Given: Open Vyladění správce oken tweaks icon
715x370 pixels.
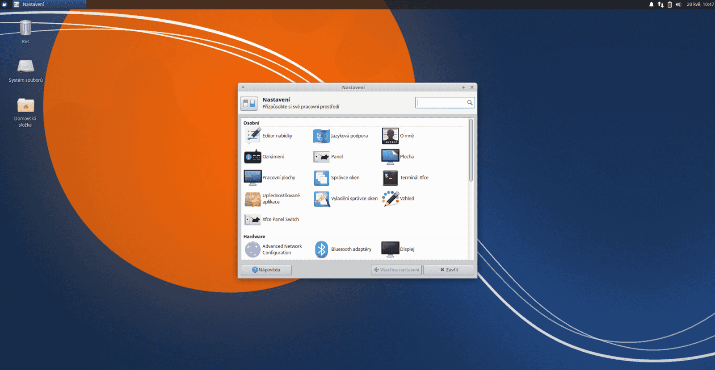Looking at the screenshot, I should 321,199.
